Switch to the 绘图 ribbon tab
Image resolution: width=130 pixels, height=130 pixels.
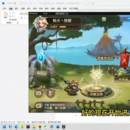tap(23, 9)
